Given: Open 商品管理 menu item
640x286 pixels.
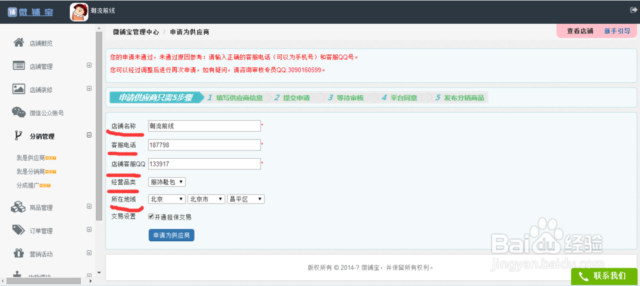Looking at the screenshot, I should pos(41,208).
